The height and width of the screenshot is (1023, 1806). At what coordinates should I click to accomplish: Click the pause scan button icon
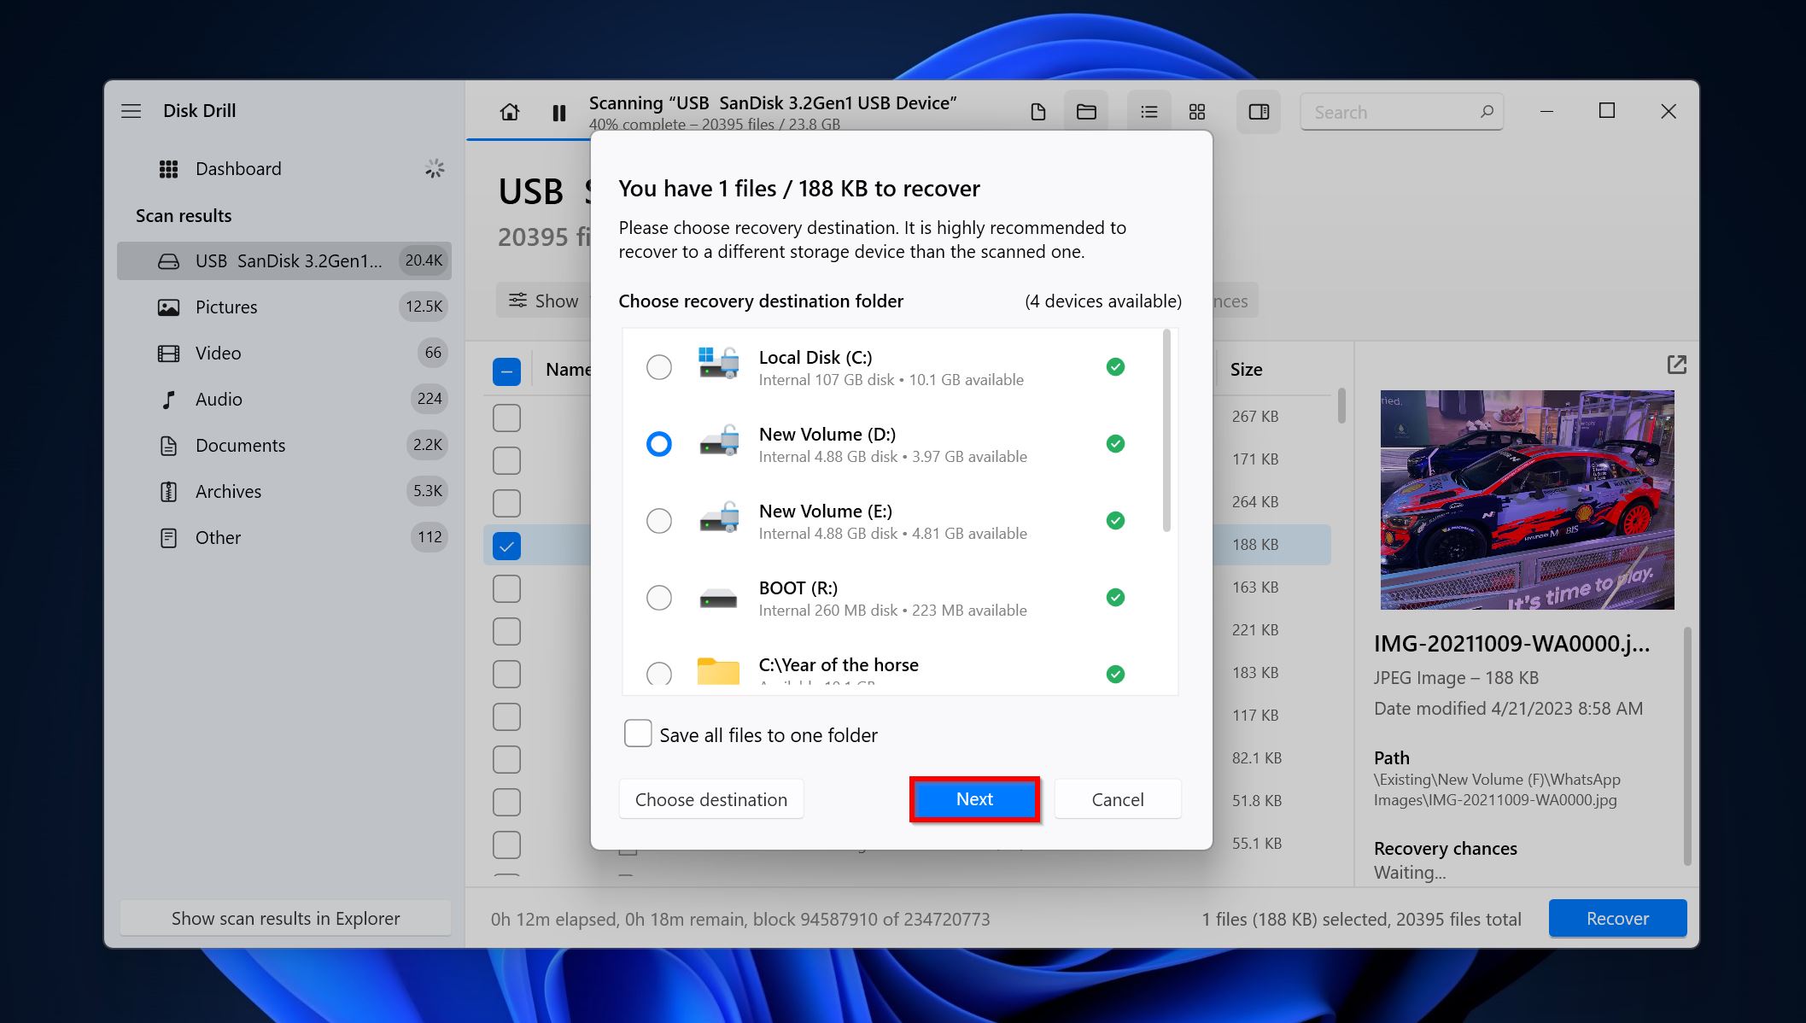point(557,112)
